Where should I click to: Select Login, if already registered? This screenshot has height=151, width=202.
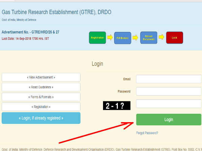[41, 118]
